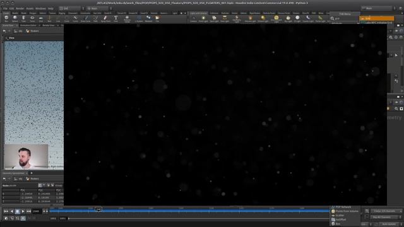Open the Main radial menu dropdown
This screenshot has width=404, height=227.
click(100, 8)
